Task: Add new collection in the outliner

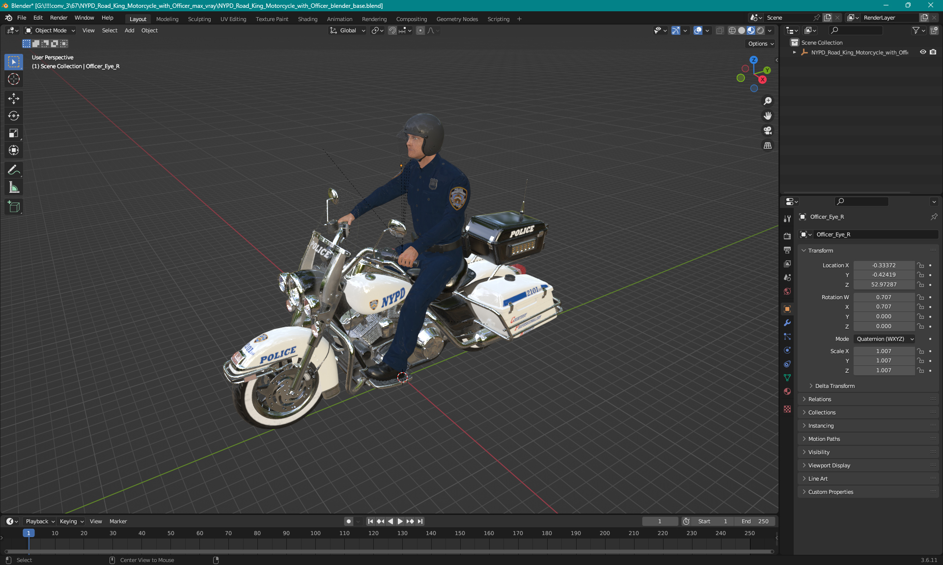Action: (934, 30)
